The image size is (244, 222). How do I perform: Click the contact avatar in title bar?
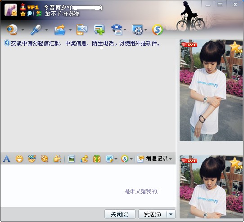[11, 10]
